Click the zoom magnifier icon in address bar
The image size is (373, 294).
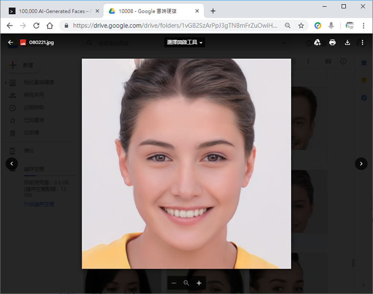click(287, 25)
